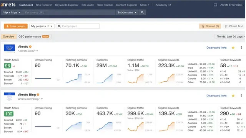Screen dimensions: 246x138
Task: Switch to GSC performance tab
Action: [34, 36]
